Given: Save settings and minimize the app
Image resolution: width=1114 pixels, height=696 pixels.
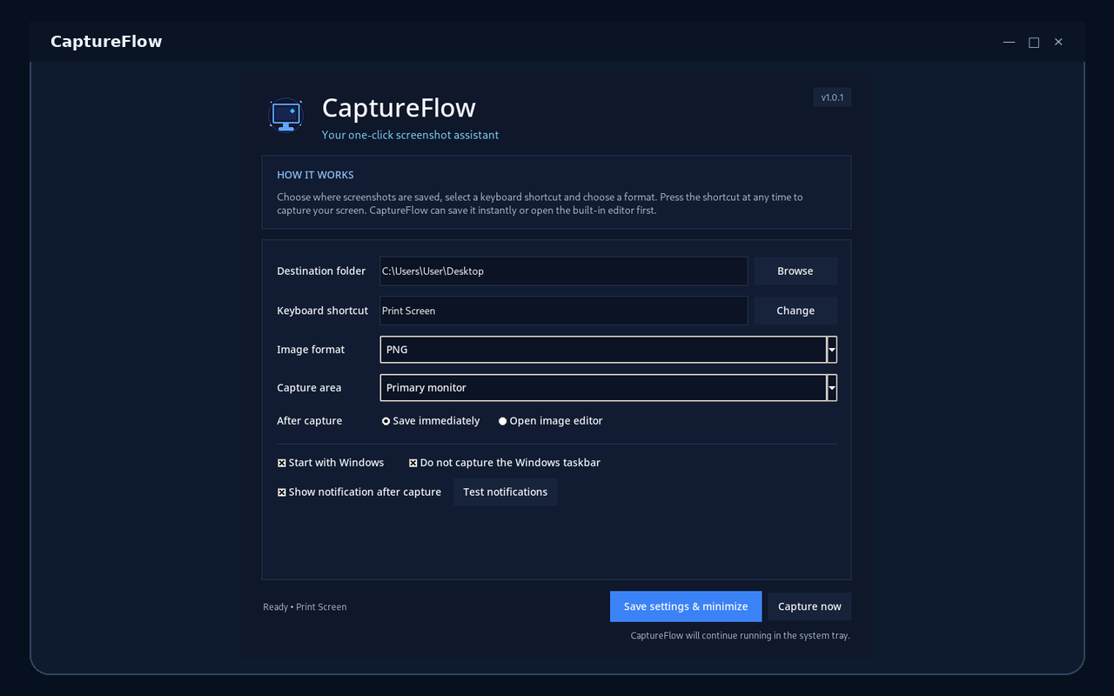Looking at the screenshot, I should [686, 606].
